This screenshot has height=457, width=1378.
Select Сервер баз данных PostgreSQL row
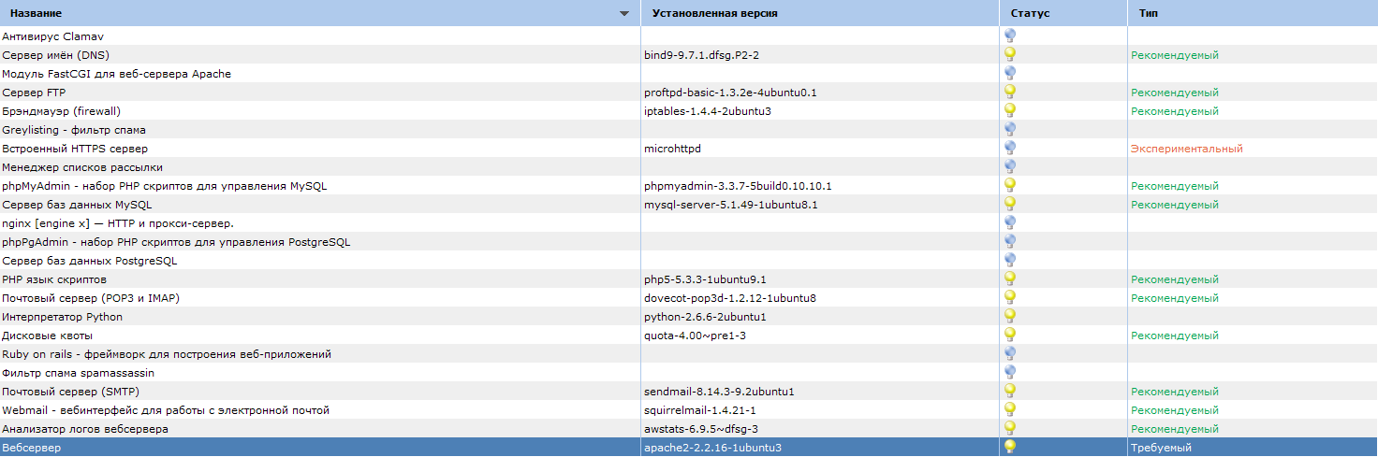click(x=689, y=260)
